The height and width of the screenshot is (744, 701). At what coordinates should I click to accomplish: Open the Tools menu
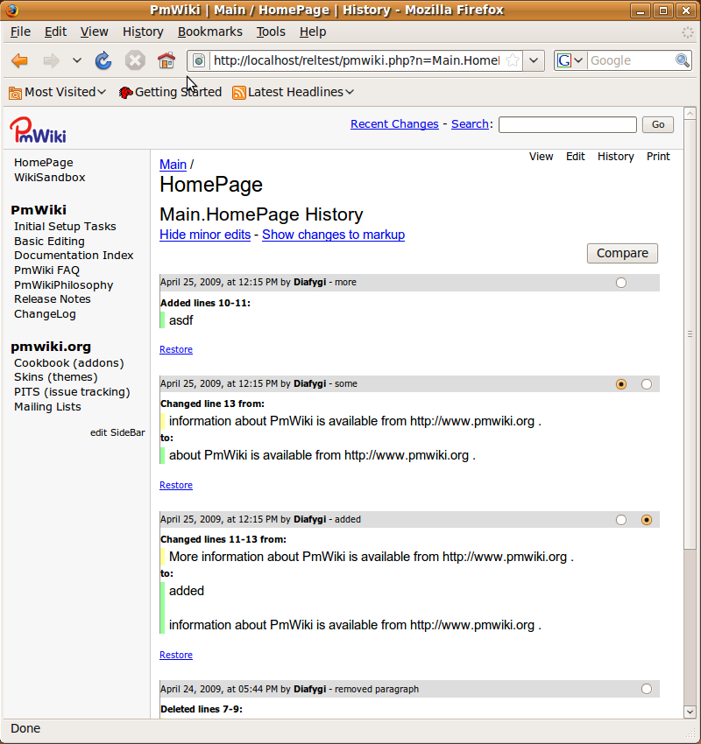pyautogui.click(x=271, y=32)
